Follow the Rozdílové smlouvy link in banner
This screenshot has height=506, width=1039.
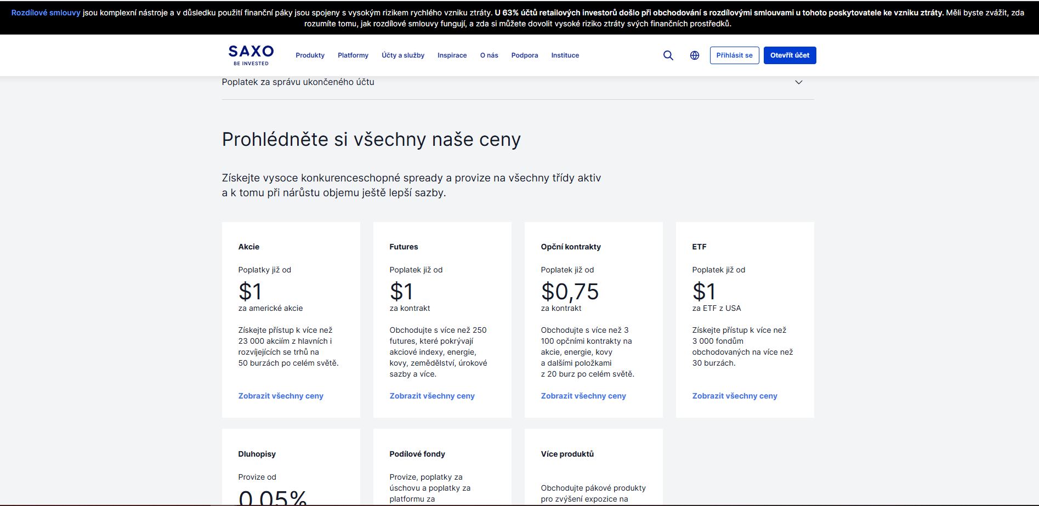pyautogui.click(x=46, y=13)
